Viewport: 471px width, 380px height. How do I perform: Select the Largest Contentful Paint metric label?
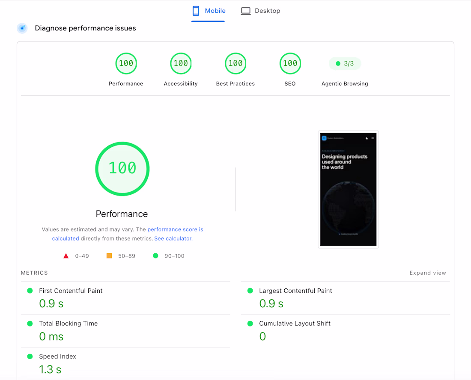(x=295, y=291)
